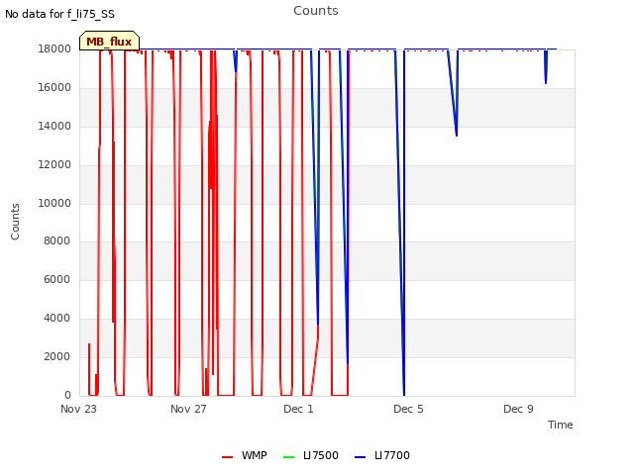634x475 pixels.
Task: Toggle the LI7700 legend entry
Action: 382,455
